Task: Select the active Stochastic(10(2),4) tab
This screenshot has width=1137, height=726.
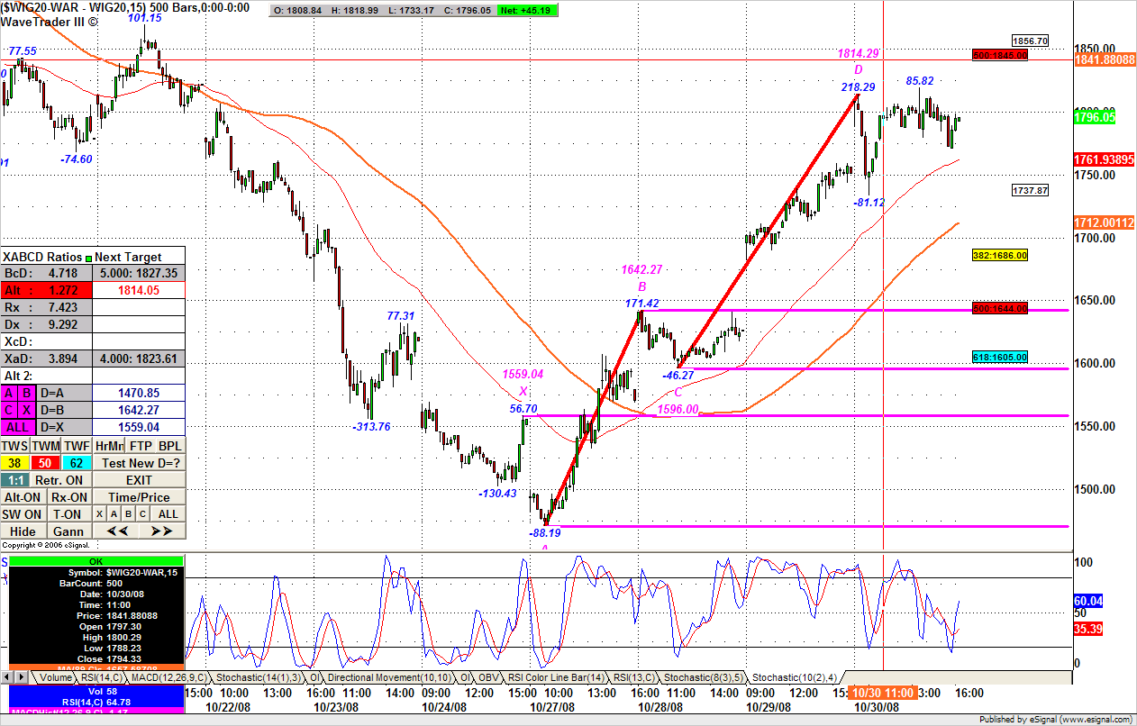Action: pyautogui.click(x=795, y=677)
